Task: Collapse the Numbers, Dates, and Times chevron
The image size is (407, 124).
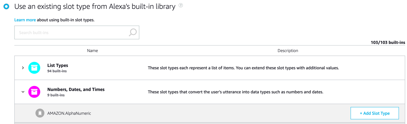Action: 23,92
